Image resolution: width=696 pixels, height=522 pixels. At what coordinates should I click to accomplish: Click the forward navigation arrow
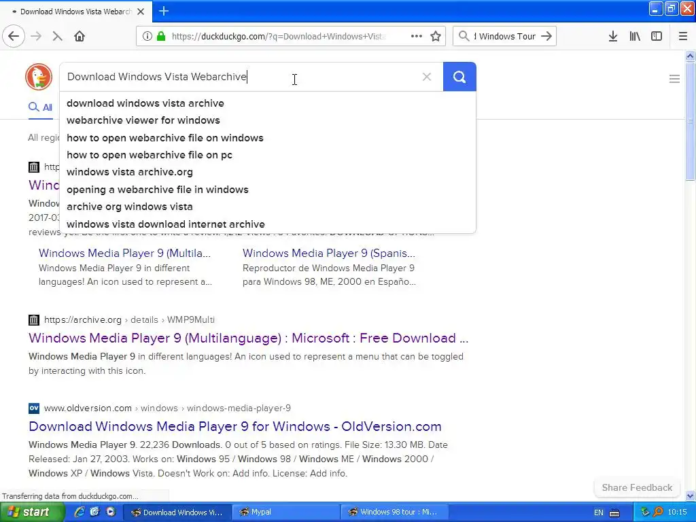pos(36,37)
